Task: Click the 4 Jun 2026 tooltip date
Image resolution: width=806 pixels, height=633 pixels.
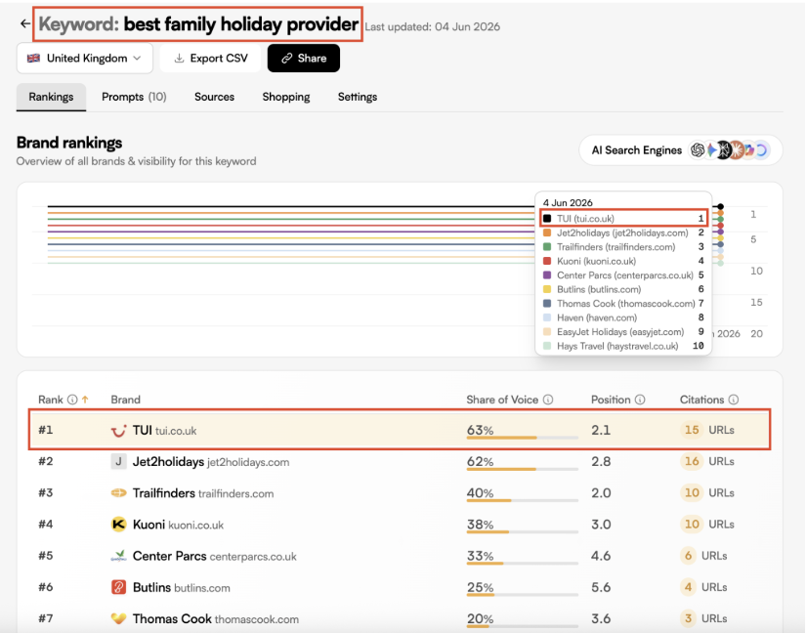Action: click(x=568, y=202)
